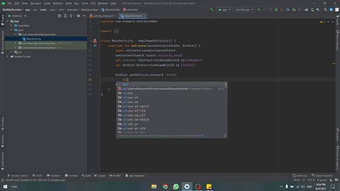Collapse the java folder
This screenshot has width=340, height=191.
[12, 30]
